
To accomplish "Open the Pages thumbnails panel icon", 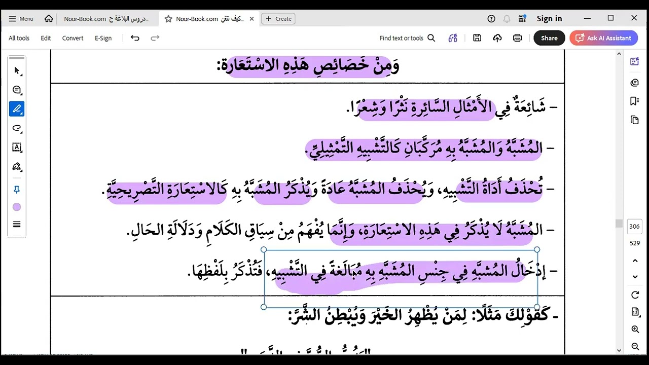I will pos(634,120).
